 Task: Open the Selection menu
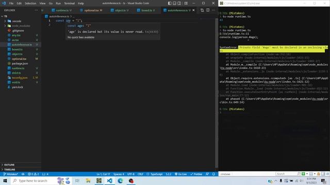[30, 4]
